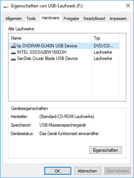Open device Eigenschaften button
134x178 pixels.
106,150
